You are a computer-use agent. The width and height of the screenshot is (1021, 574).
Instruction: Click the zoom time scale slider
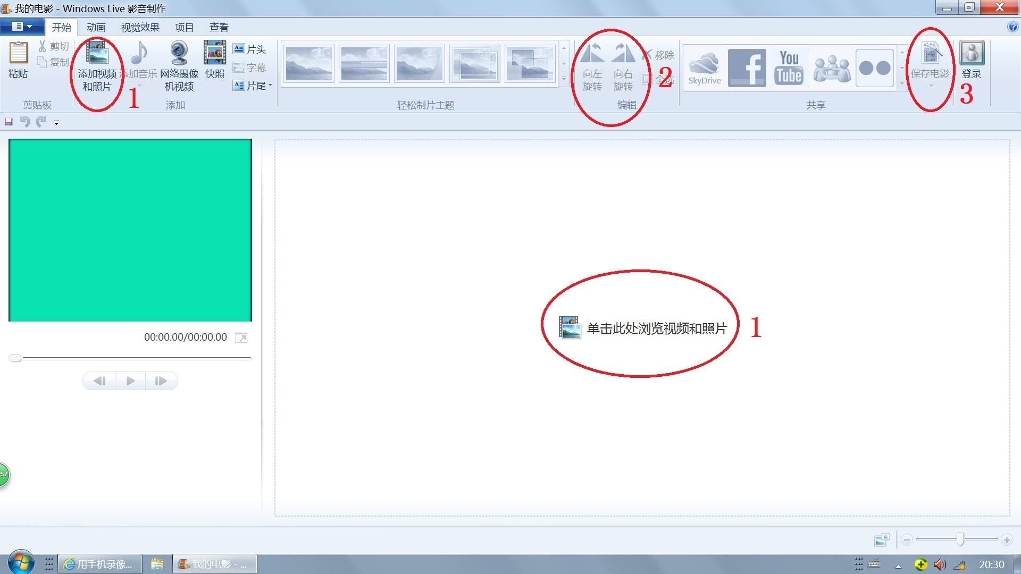point(960,539)
